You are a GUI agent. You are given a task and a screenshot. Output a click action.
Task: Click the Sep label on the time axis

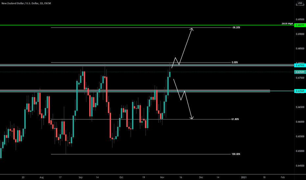pyautogui.click(x=80, y=177)
